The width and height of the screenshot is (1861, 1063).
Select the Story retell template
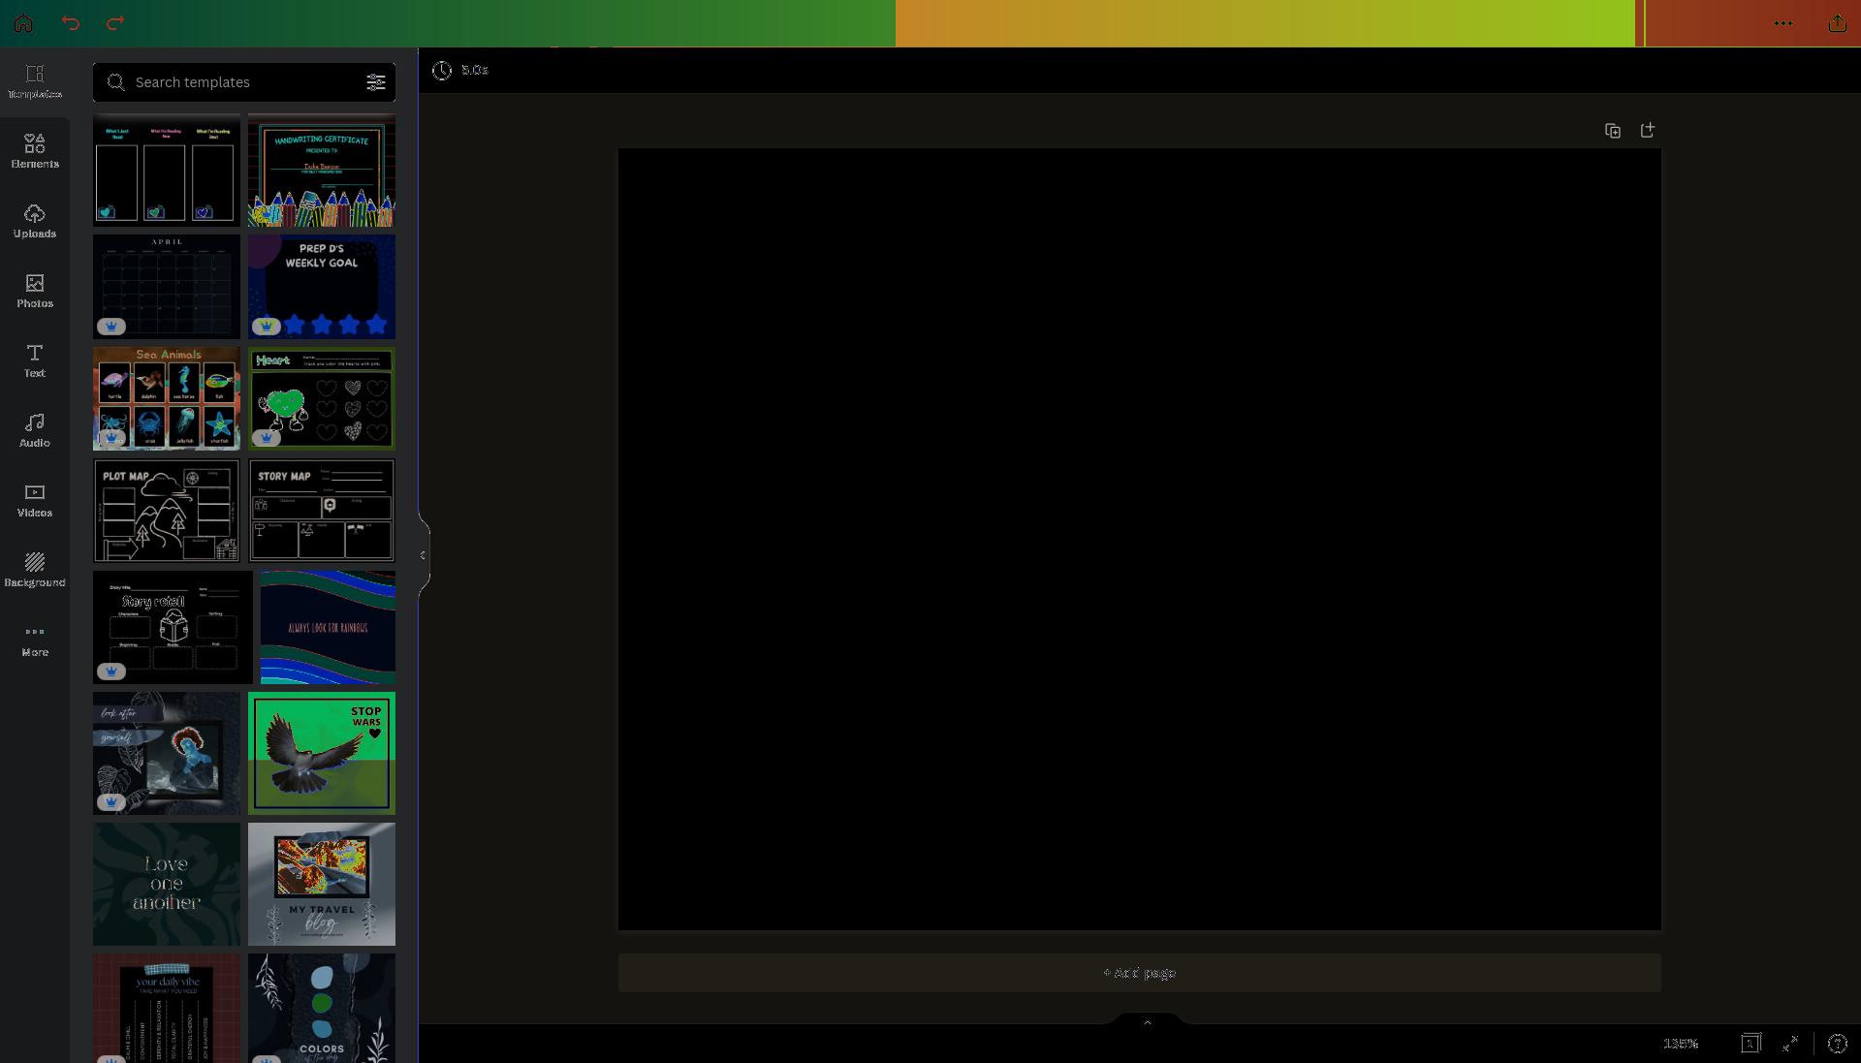[173, 627]
